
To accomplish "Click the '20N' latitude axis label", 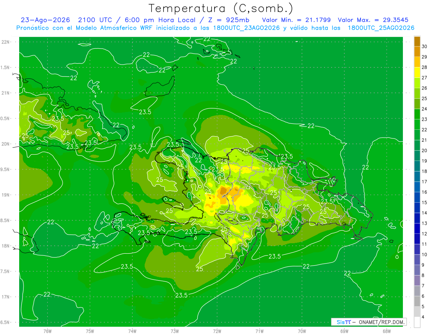I will (6, 144).
